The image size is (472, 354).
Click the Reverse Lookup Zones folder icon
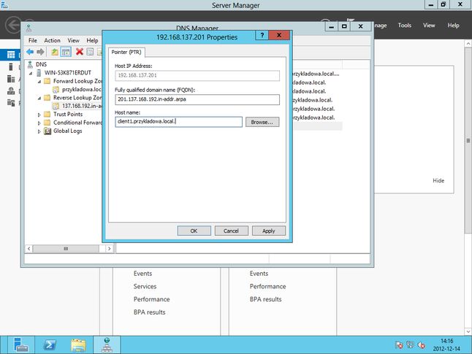(x=47, y=98)
